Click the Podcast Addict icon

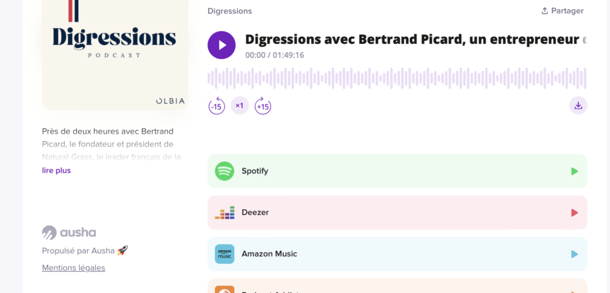click(x=224, y=289)
